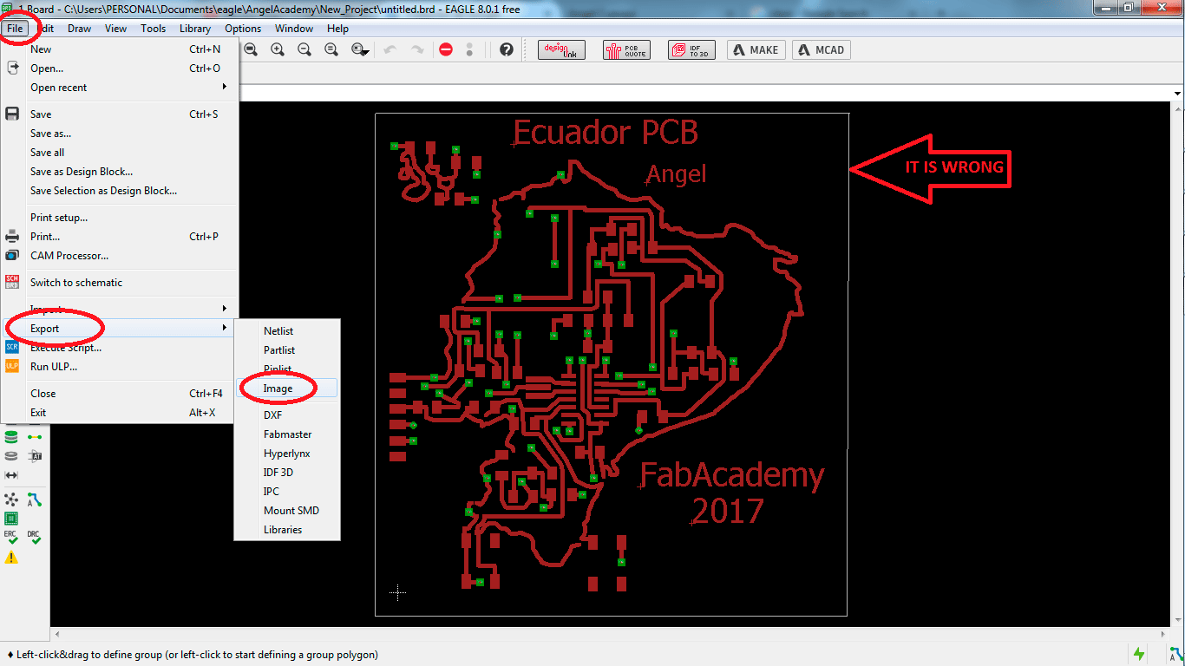Image resolution: width=1185 pixels, height=666 pixels.
Task: Click the zoom-to-fit magnifier icon
Action: (250, 50)
